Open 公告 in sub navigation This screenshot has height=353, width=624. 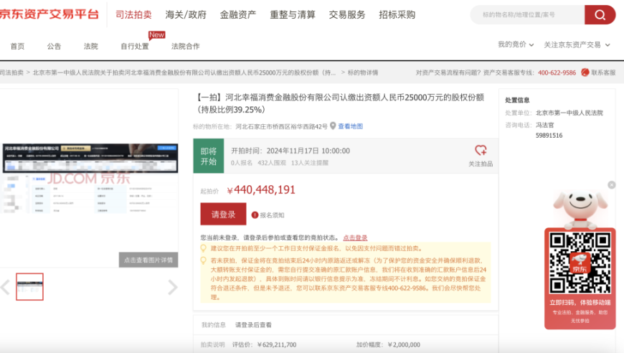pyautogui.click(x=54, y=46)
